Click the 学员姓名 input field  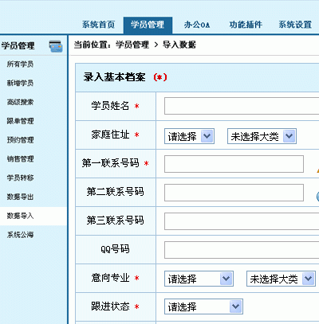point(242,106)
